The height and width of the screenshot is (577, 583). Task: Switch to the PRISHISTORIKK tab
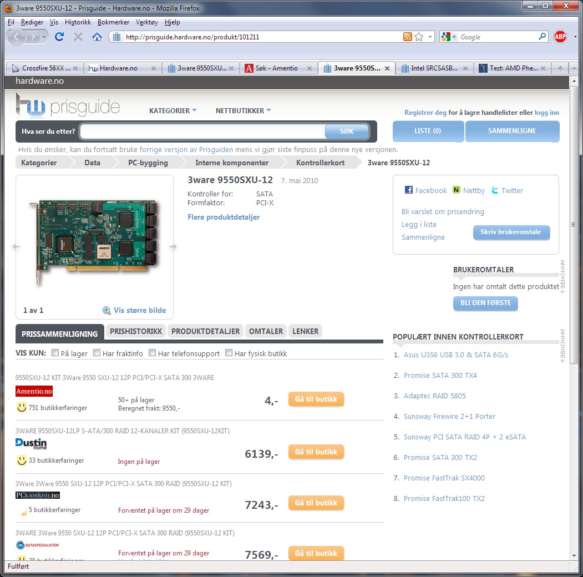[x=136, y=331]
